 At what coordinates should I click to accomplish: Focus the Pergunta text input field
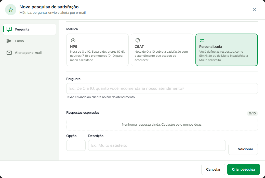162,88
